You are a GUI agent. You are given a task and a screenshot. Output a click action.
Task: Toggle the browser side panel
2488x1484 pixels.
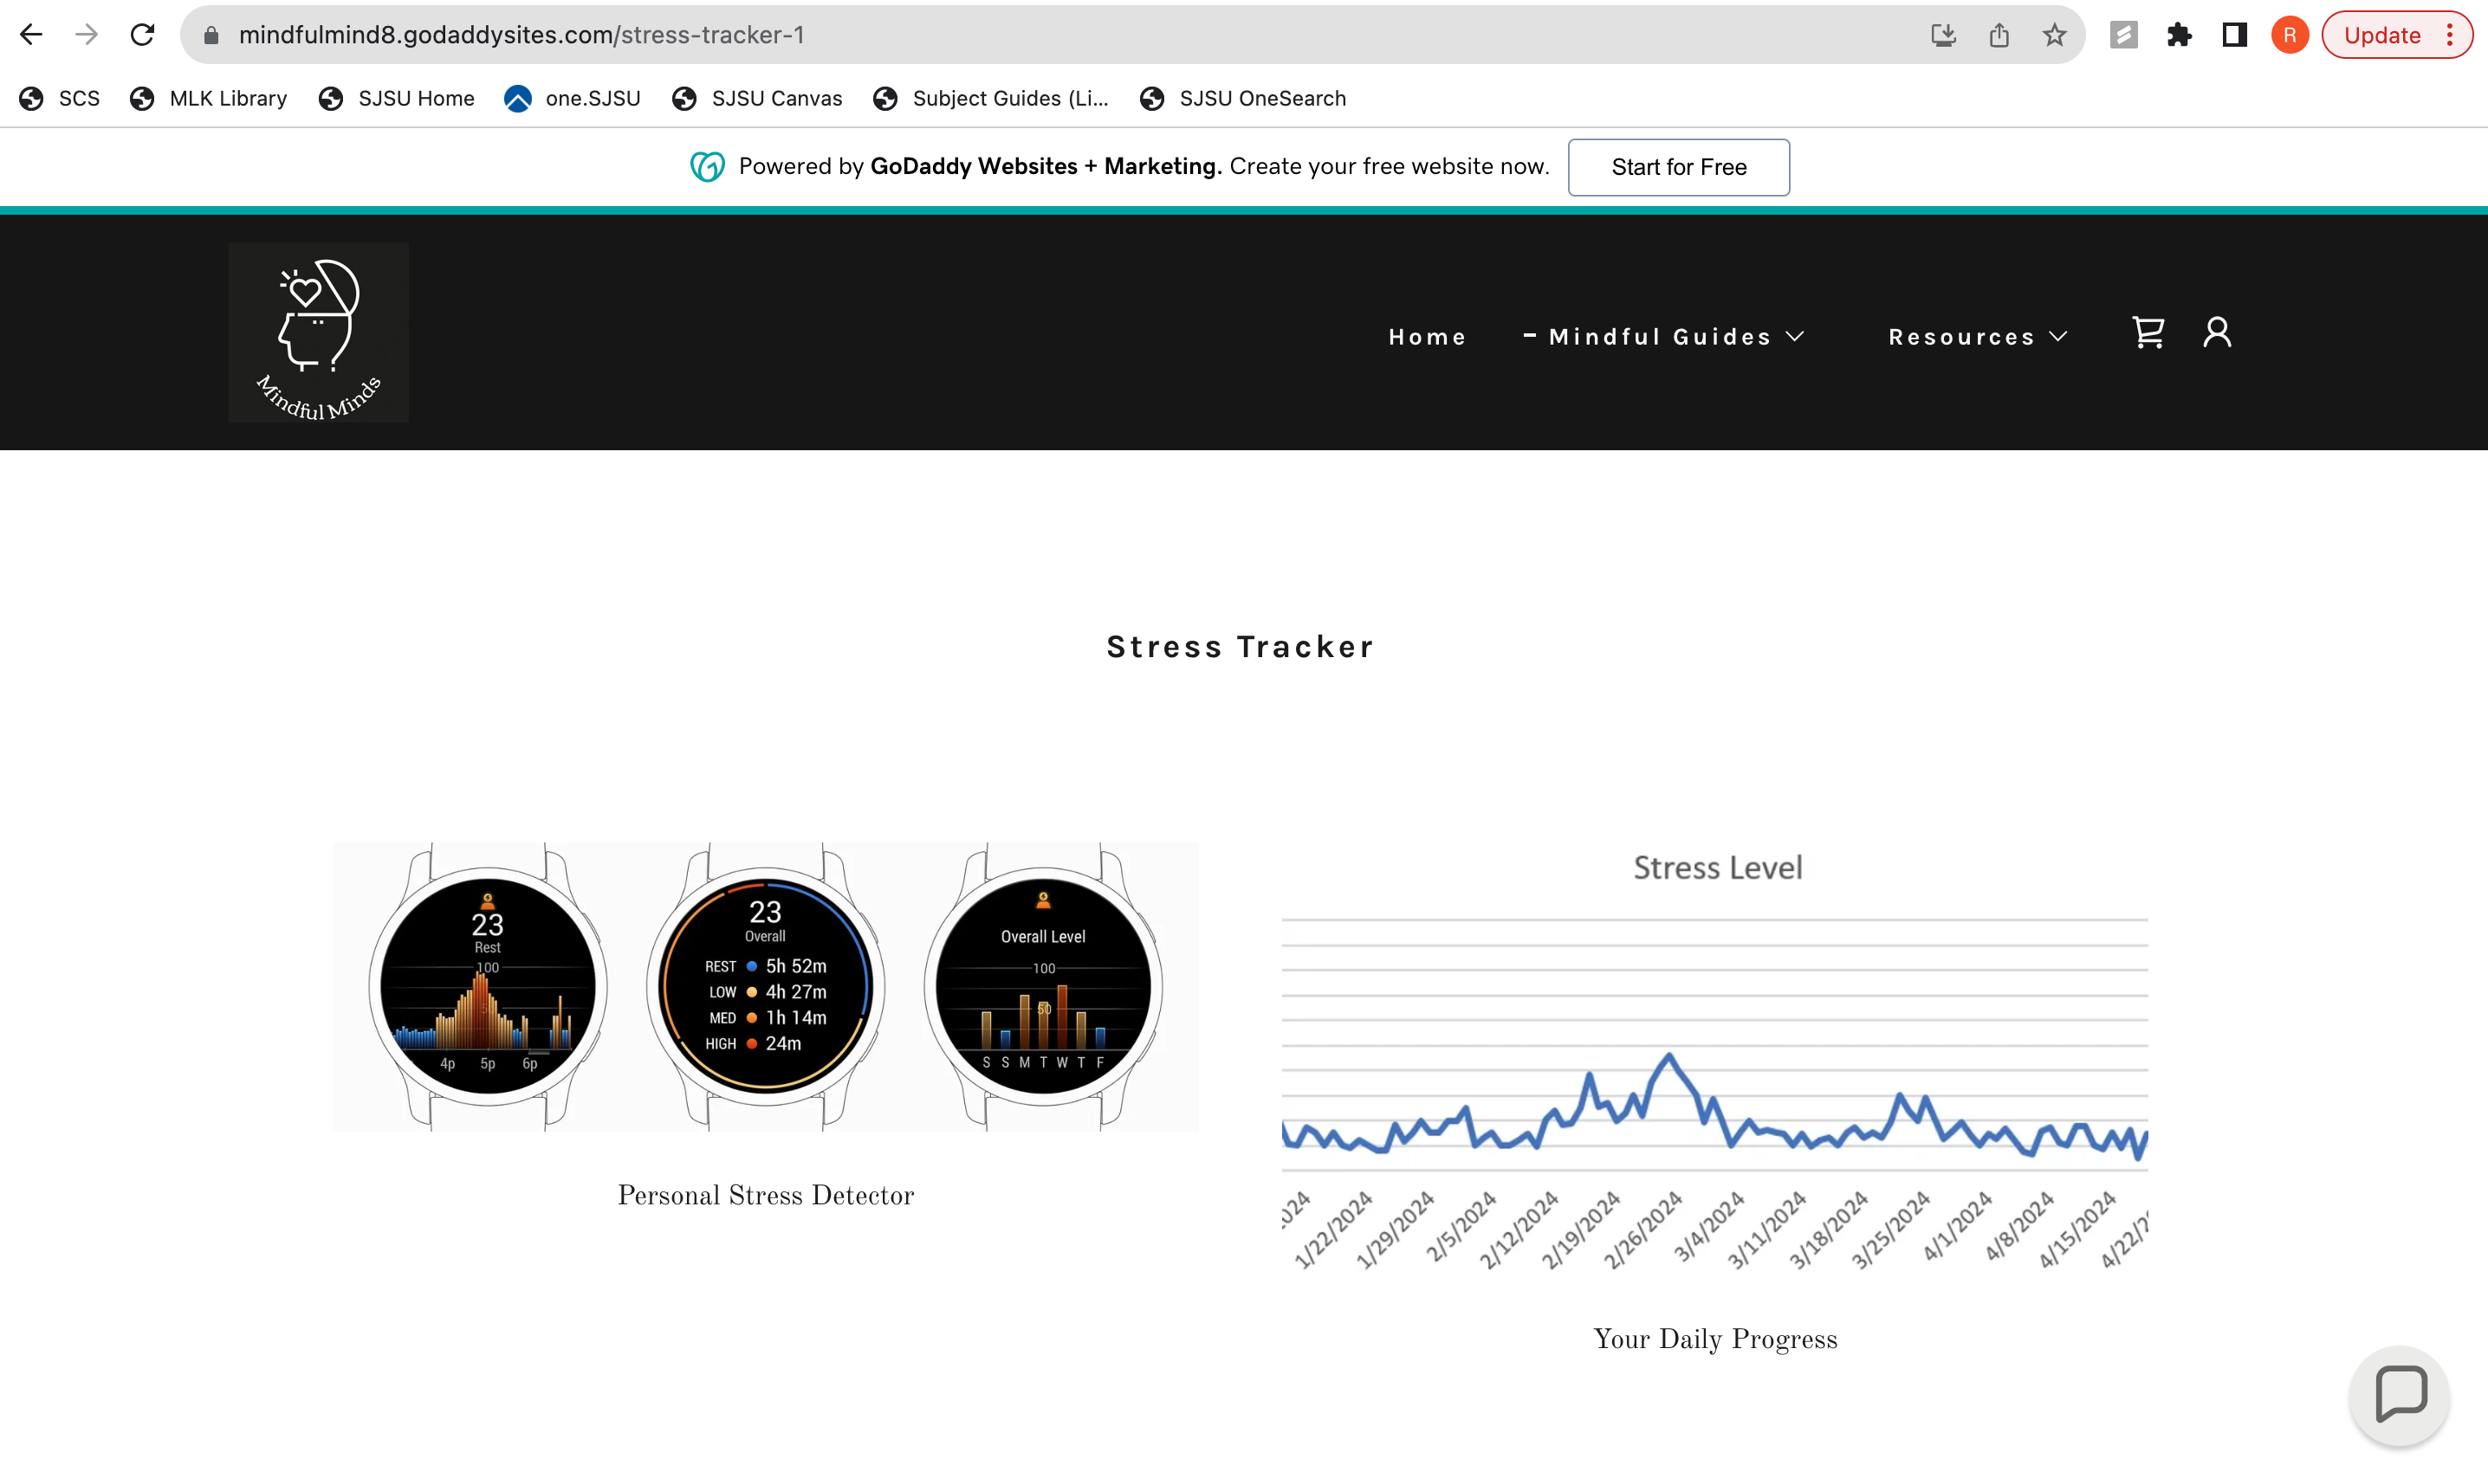[x=2235, y=35]
